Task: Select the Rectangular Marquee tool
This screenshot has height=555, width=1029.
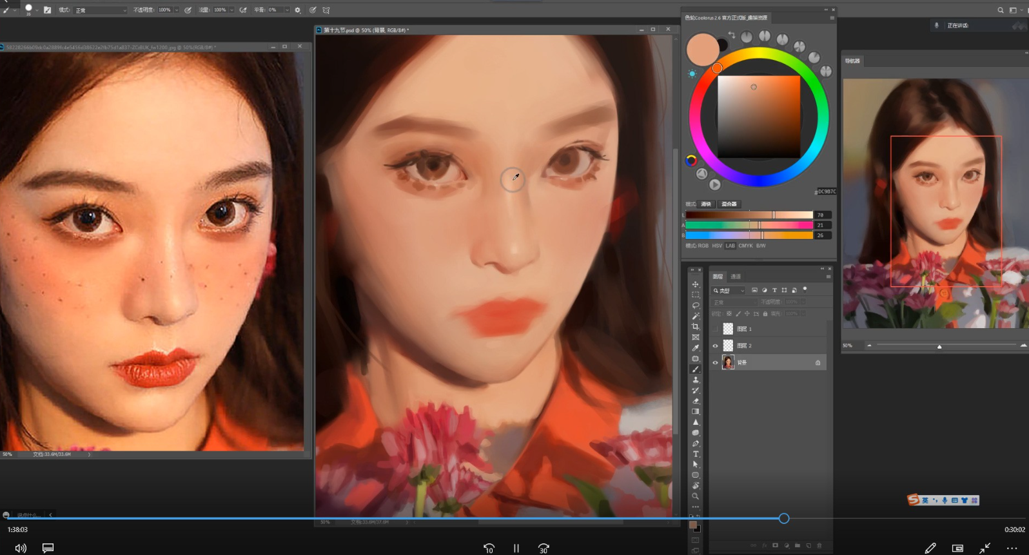Action: click(695, 295)
